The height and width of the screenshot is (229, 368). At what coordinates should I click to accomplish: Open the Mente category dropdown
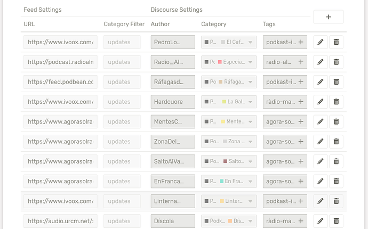tap(229, 121)
